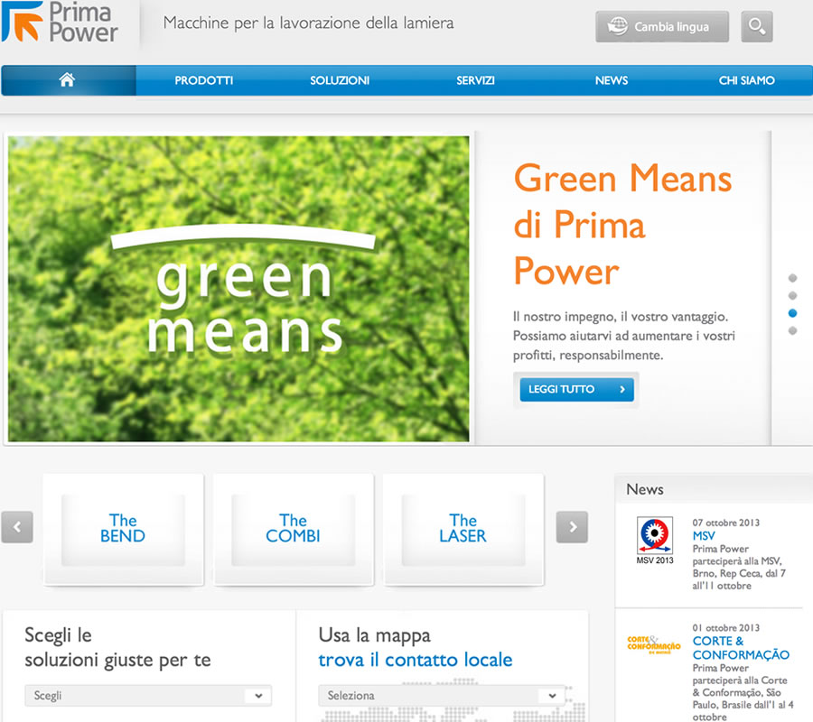Screen dimensions: 813x722
Task: Open The BEND product card
Action: tap(123, 530)
